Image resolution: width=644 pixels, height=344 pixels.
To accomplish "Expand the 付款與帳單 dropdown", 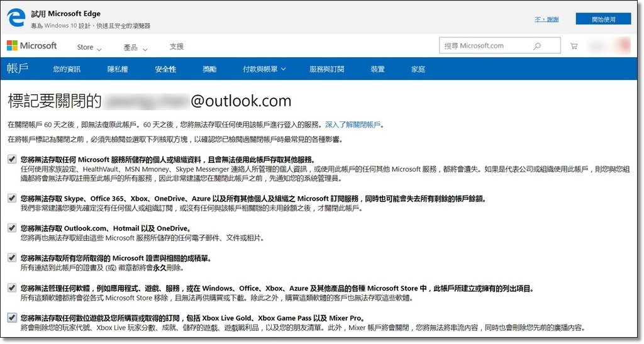I will (264, 69).
